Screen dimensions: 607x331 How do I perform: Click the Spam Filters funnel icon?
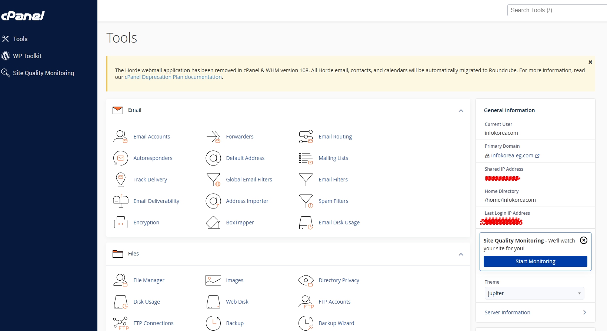pos(306,201)
